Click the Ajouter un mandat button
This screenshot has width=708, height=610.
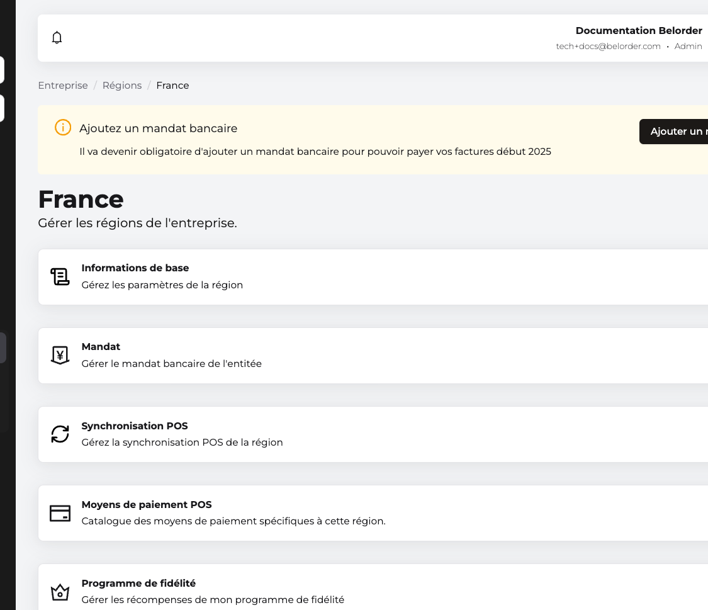coord(673,132)
